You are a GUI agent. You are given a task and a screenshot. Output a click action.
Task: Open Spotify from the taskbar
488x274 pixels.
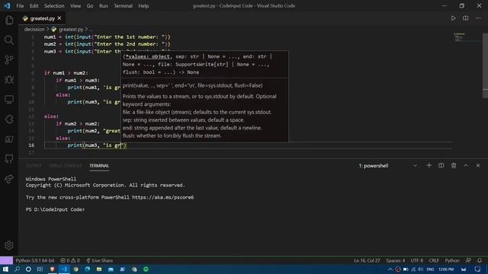pyautogui.click(x=146, y=269)
